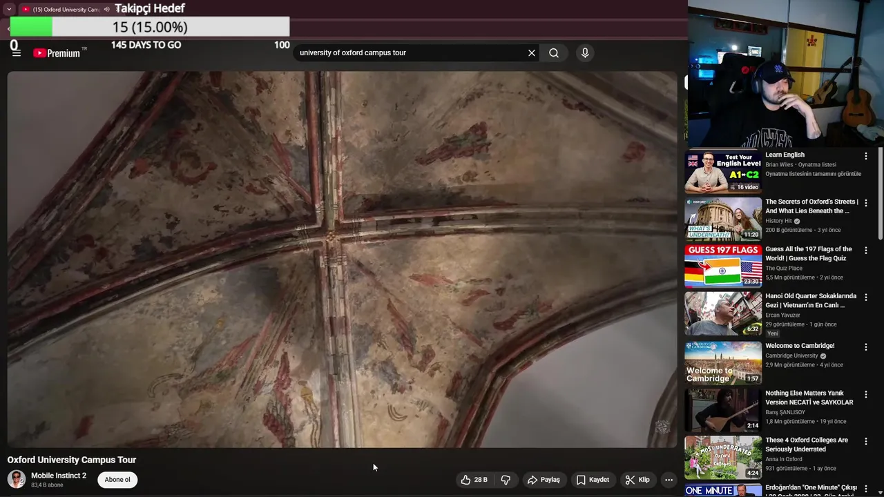View full playlist link 'Oynatma listesinin tamamını görüntüle'

(813, 174)
